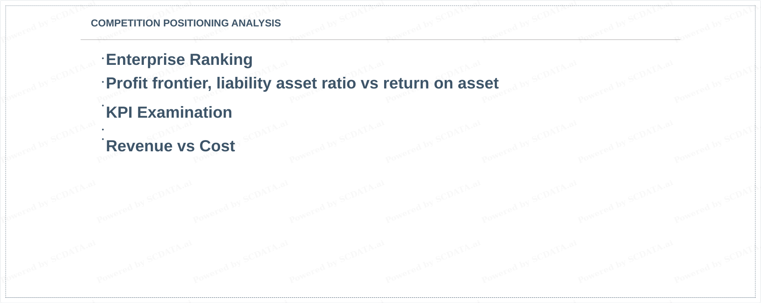Click the bullet dot before KPI Examination
The image size is (761, 303).
[103, 106]
